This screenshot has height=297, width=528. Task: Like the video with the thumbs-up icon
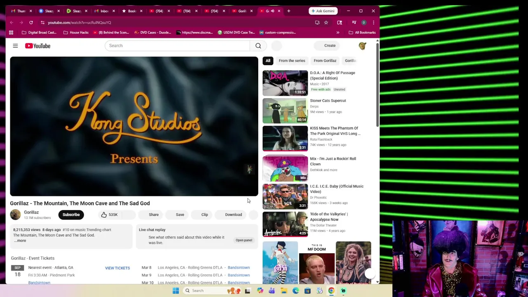tap(104, 214)
